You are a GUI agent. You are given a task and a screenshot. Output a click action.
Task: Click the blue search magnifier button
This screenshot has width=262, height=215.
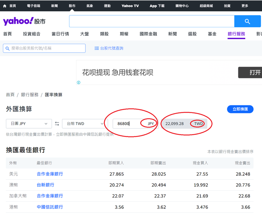[247, 21]
